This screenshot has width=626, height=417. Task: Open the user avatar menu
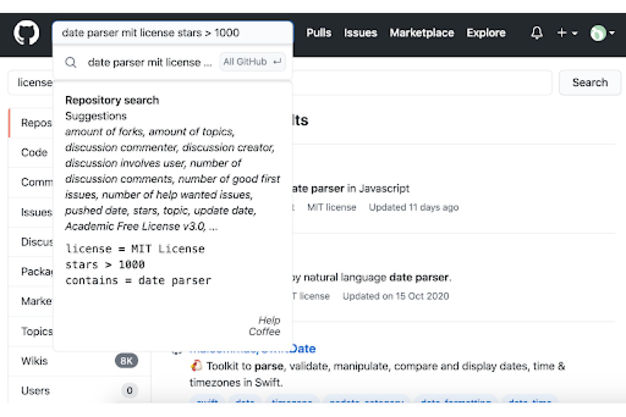click(x=602, y=33)
